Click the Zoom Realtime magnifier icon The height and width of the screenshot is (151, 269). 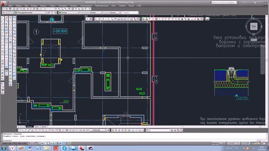coord(59,9)
